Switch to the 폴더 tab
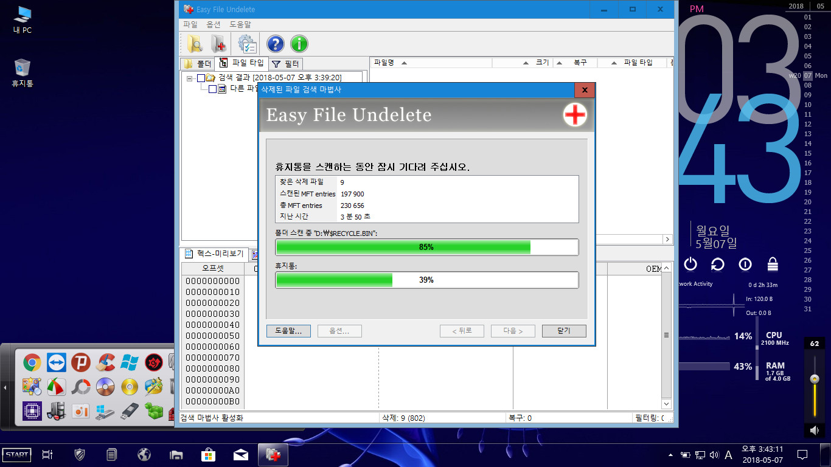The width and height of the screenshot is (831, 467). pyautogui.click(x=197, y=64)
